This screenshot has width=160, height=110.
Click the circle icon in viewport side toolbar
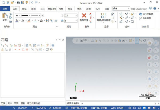pyautogui.click(x=156, y=57)
